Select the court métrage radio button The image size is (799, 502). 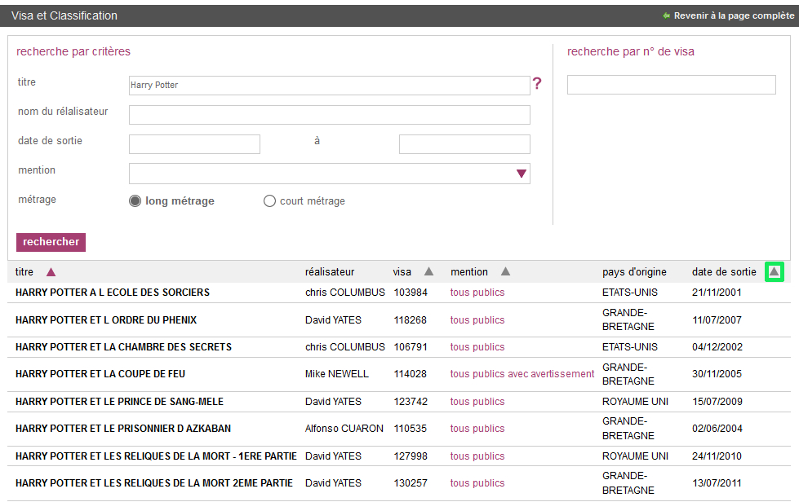tap(269, 201)
